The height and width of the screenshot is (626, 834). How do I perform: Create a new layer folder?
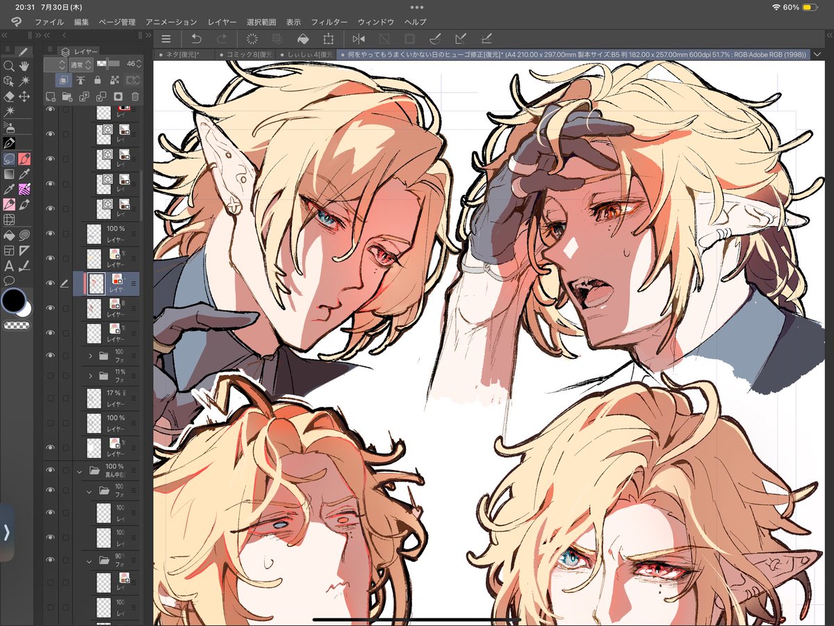coord(67,97)
